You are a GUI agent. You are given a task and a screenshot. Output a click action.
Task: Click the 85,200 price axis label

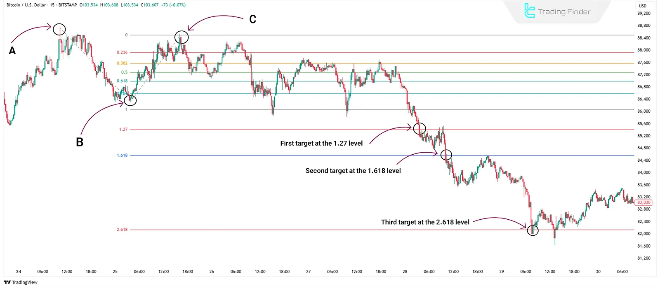644,136
